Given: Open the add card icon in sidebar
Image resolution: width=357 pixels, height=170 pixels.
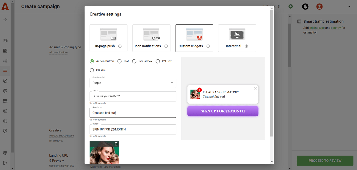Looking at the screenshot, I should 5,101.
